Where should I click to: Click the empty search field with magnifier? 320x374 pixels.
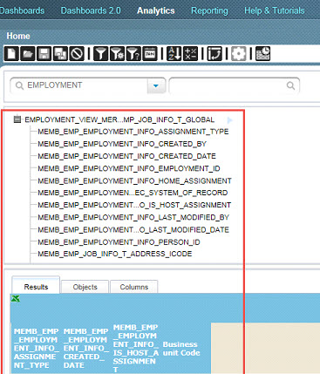coord(235,85)
